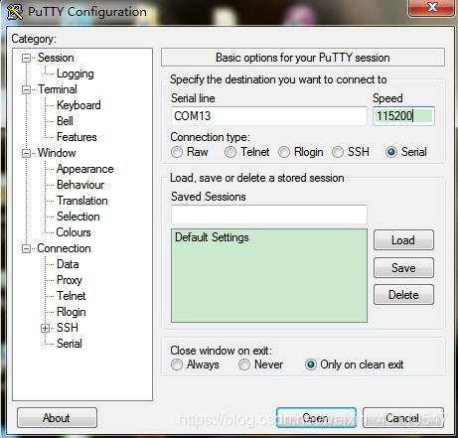Open the Connection category

[x=64, y=248]
